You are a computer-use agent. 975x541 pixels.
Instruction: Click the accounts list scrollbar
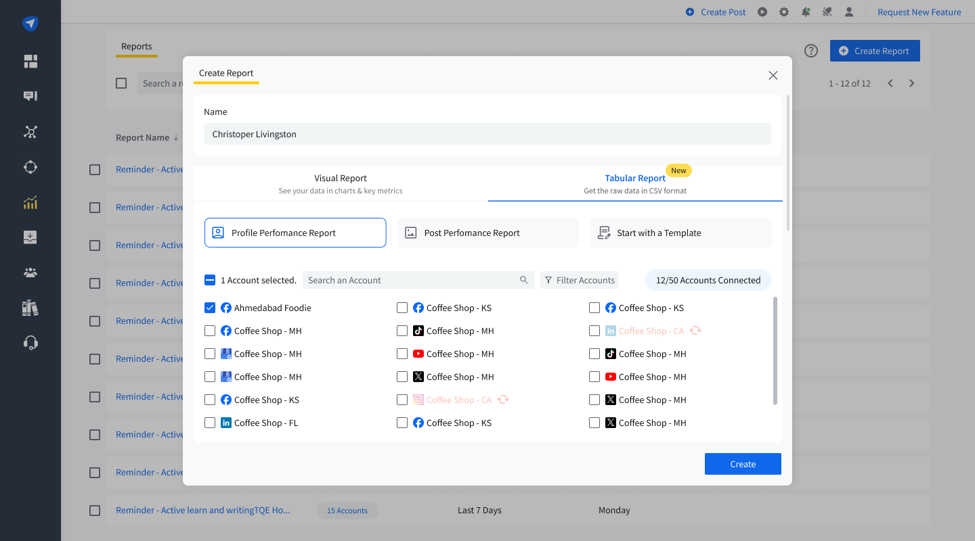(x=775, y=350)
